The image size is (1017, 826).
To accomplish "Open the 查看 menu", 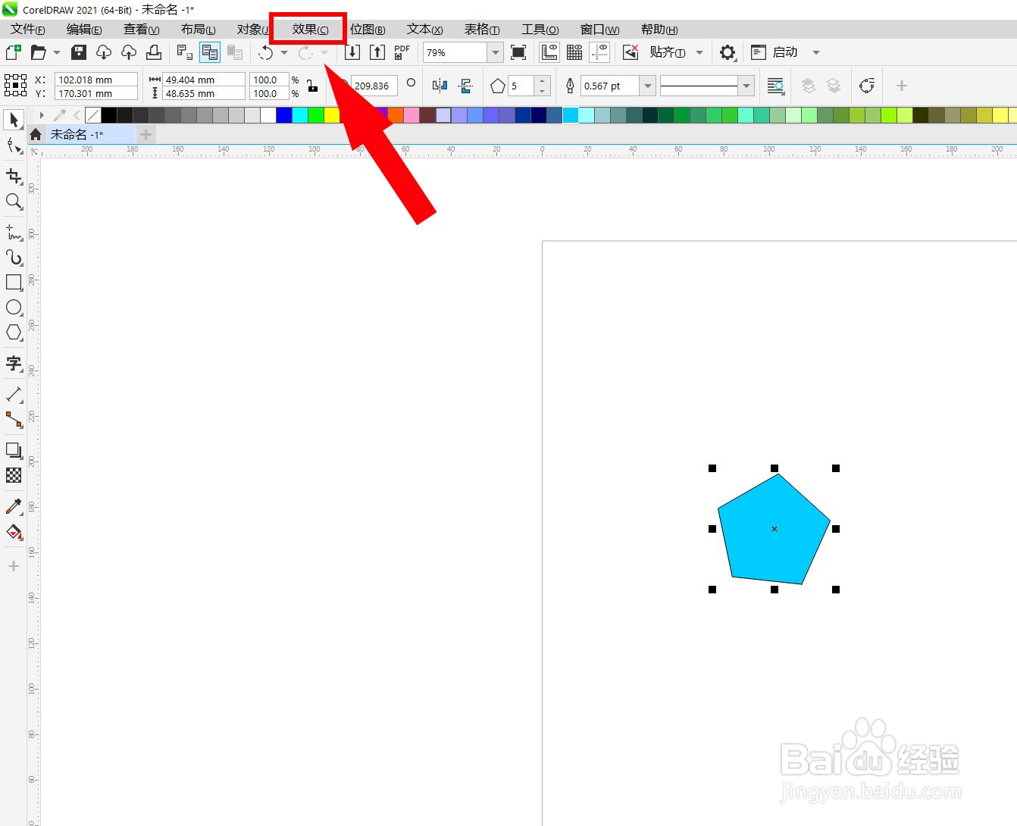I will 142,30.
